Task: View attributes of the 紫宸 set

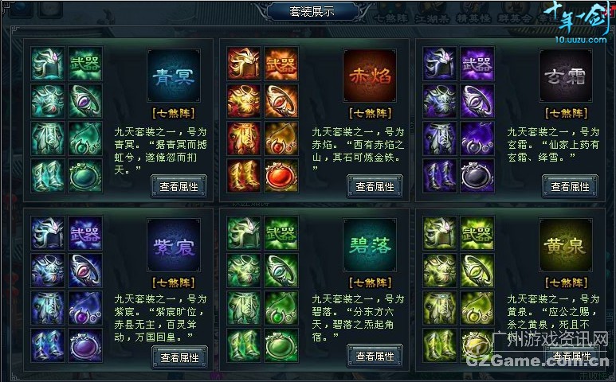Action: (x=179, y=357)
